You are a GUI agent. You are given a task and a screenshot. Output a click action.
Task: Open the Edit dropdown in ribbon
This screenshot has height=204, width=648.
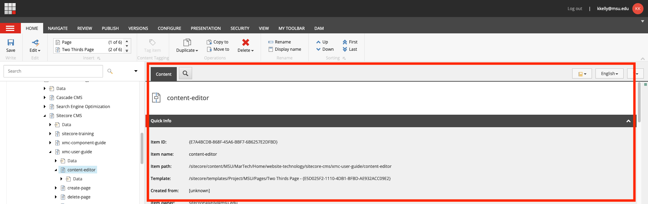coord(35,50)
